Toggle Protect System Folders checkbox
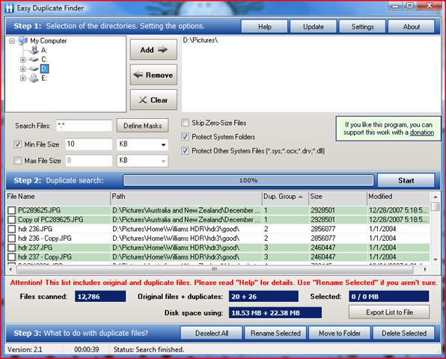Viewport: 446px width, 359px height. tap(185, 137)
